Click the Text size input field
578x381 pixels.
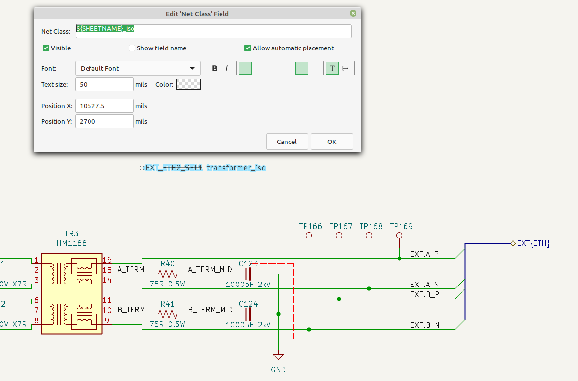(104, 84)
